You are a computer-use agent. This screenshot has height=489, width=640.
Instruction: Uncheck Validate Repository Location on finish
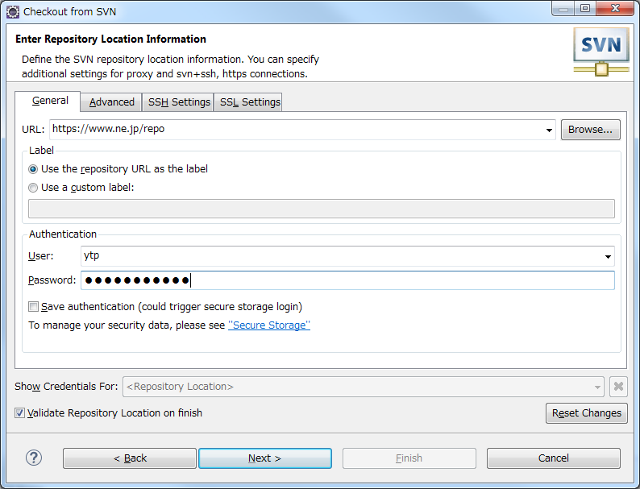tap(19, 412)
